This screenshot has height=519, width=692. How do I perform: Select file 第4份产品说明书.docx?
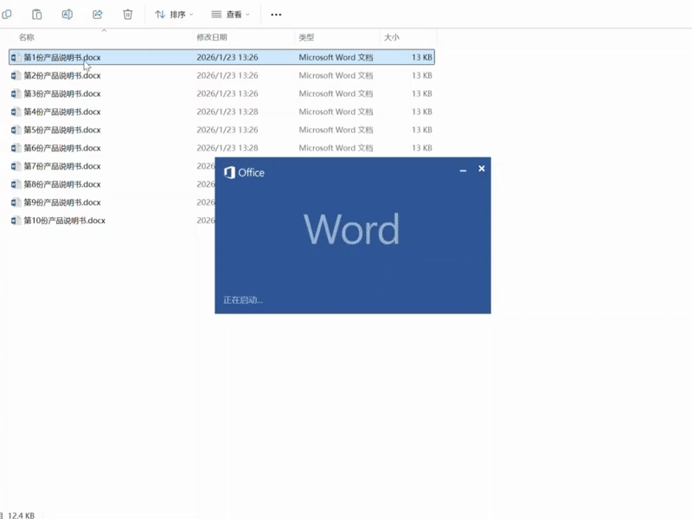tap(62, 112)
